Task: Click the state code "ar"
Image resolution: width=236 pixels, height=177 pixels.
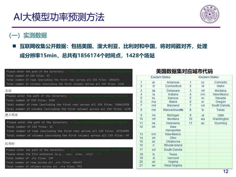Action: (153, 82)
